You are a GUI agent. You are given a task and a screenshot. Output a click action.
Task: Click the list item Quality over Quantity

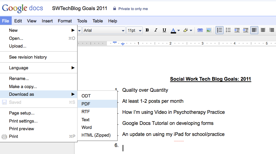145,90
